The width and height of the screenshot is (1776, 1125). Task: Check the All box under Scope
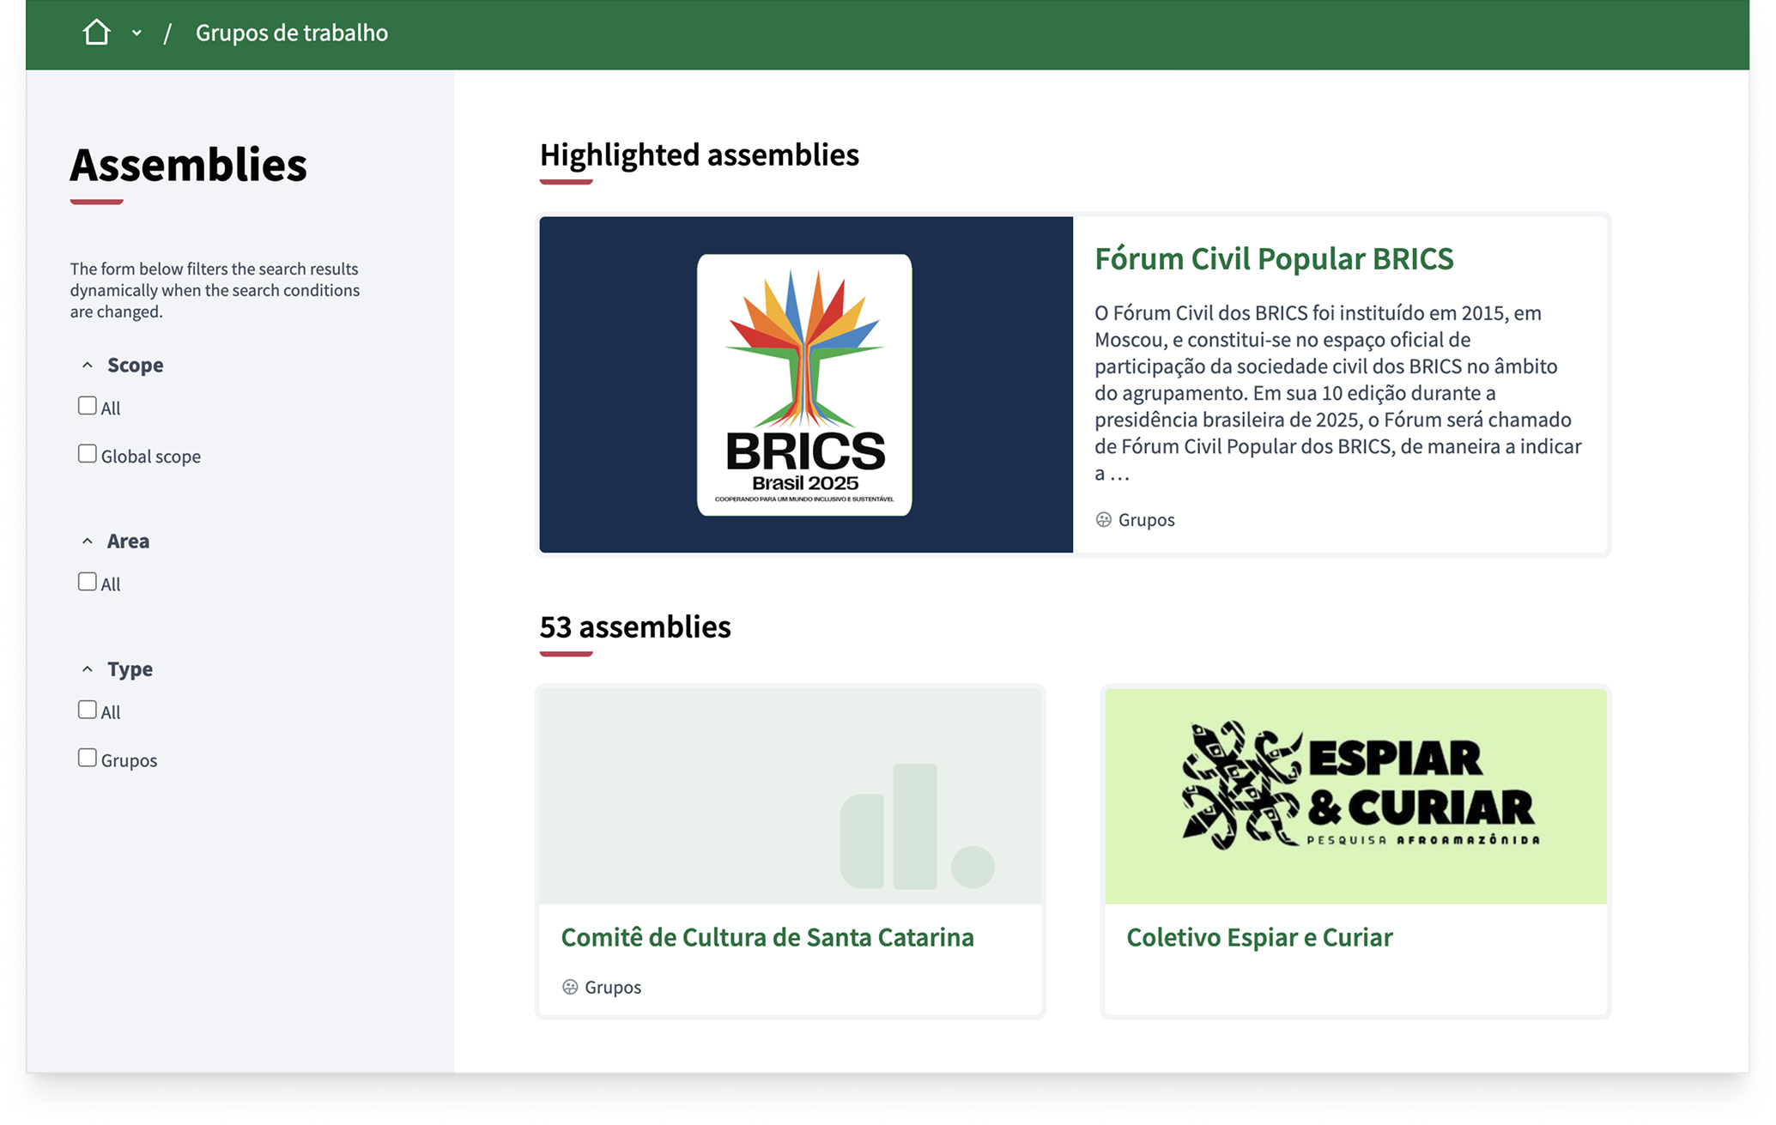point(88,406)
